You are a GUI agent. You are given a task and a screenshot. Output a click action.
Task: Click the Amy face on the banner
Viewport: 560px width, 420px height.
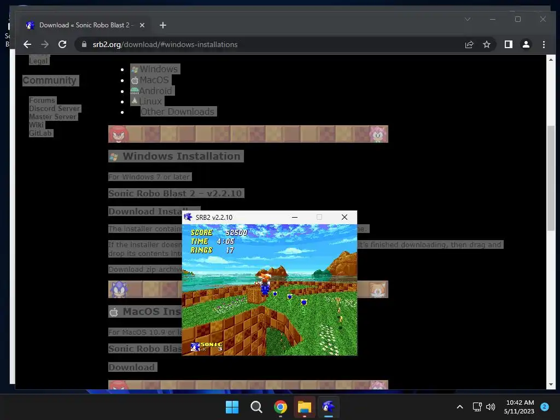point(378,134)
